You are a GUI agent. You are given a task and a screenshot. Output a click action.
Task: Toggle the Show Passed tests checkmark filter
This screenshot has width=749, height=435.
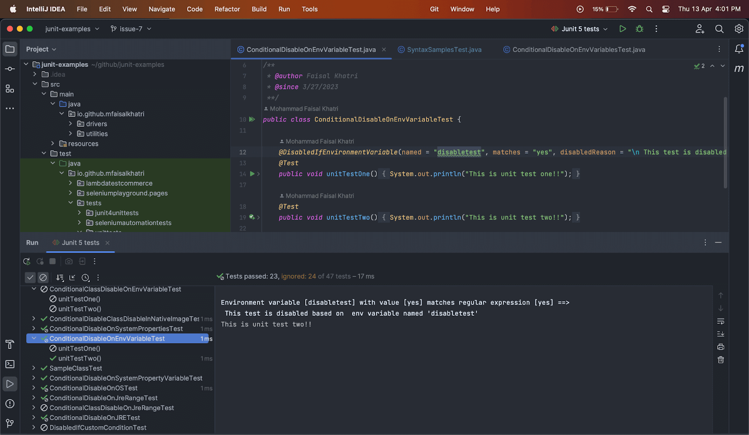point(30,277)
